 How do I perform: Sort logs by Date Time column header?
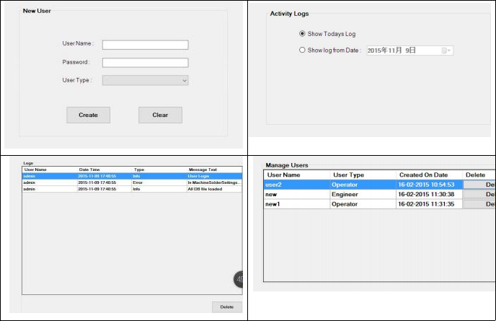[103, 170]
